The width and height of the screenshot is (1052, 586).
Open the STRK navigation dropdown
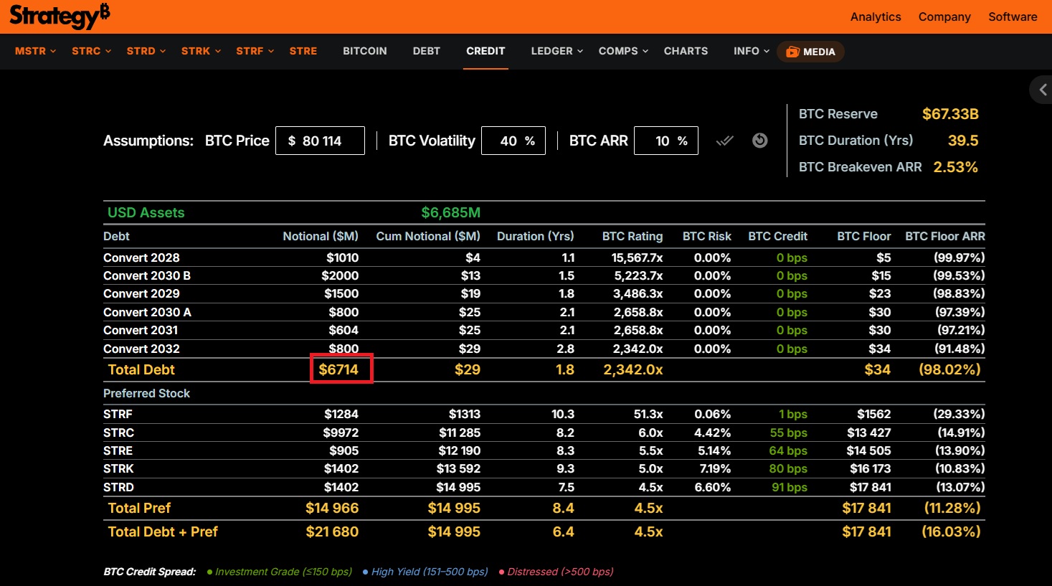coord(201,51)
